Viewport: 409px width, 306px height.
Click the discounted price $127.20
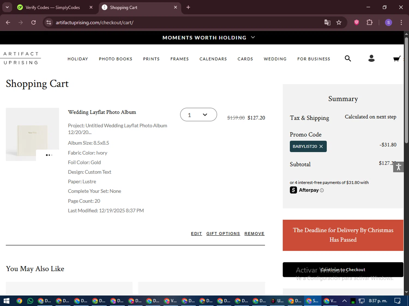pyautogui.click(x=256, y=118)
